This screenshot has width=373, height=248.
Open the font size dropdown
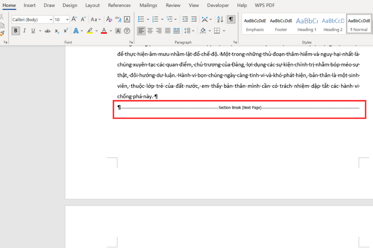(67, 19)
